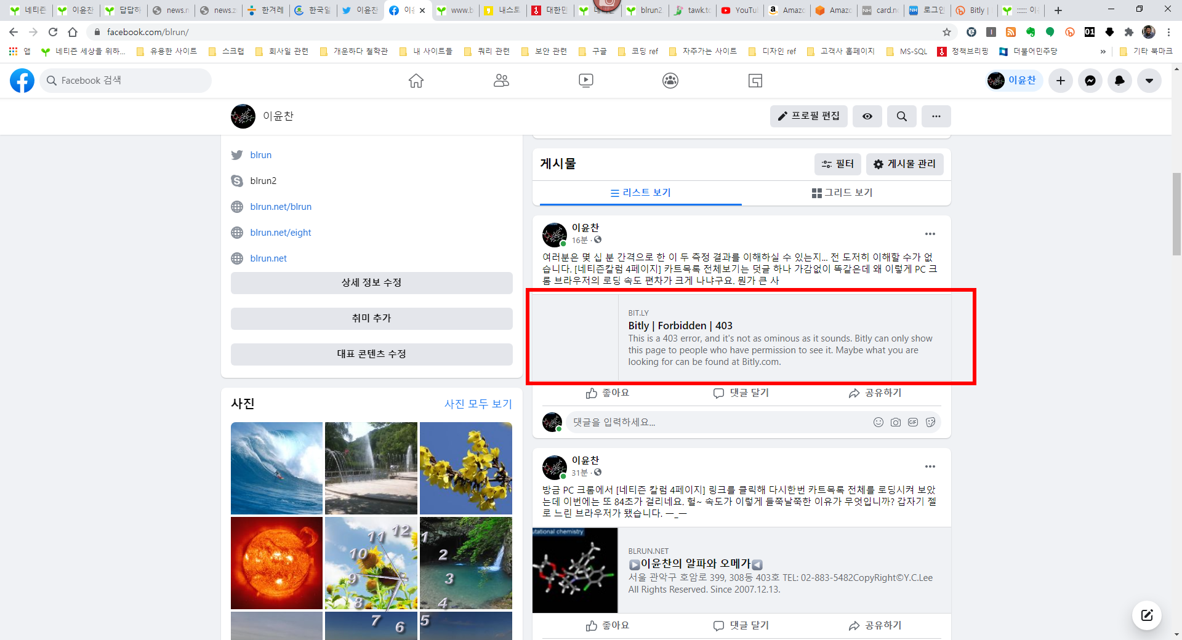Switch to 그리드 보기 tab
Image resolution: width=1182 pixels, height=640 pixels.
tap(842, 193)
